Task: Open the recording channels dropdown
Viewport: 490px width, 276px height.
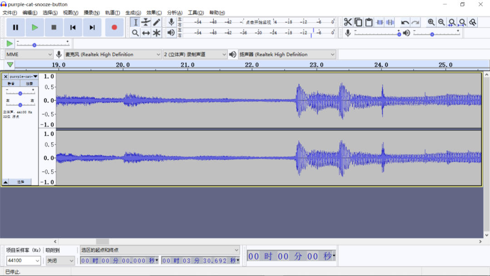Action: point(195,54)
